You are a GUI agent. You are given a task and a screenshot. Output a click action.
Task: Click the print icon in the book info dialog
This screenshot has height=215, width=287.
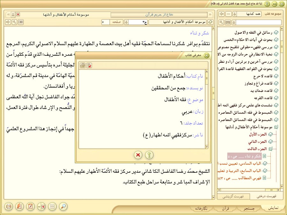click(83, 66)
